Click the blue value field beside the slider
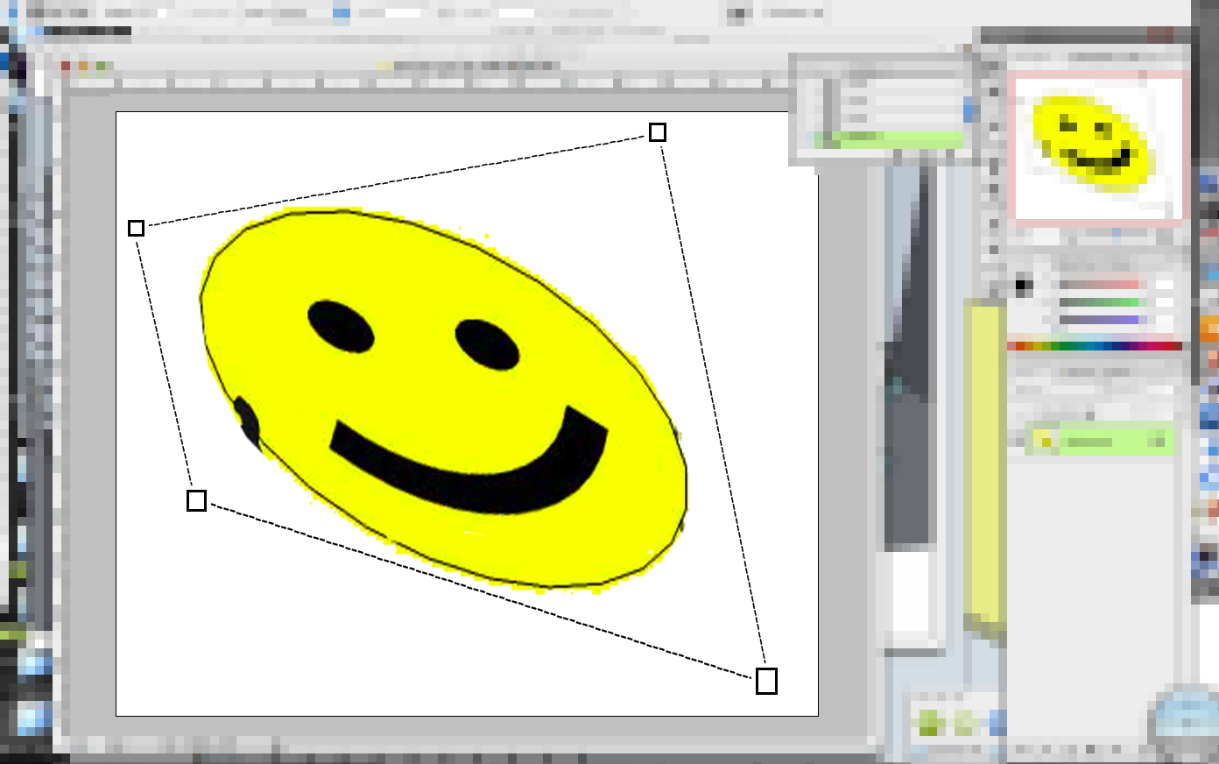This screenshot has height=764, width=1219. (x=1165, y=320)
